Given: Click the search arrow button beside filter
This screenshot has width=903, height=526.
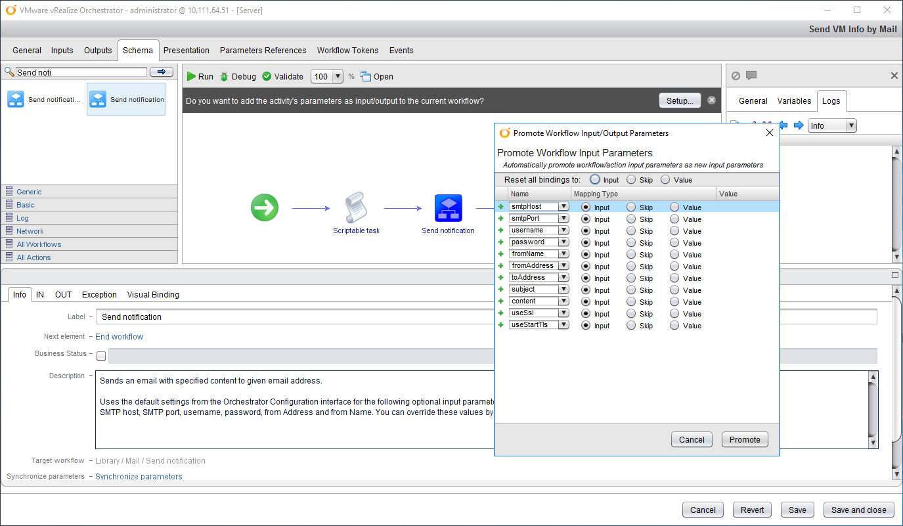Looking at the screenshot, I should 162,72.
